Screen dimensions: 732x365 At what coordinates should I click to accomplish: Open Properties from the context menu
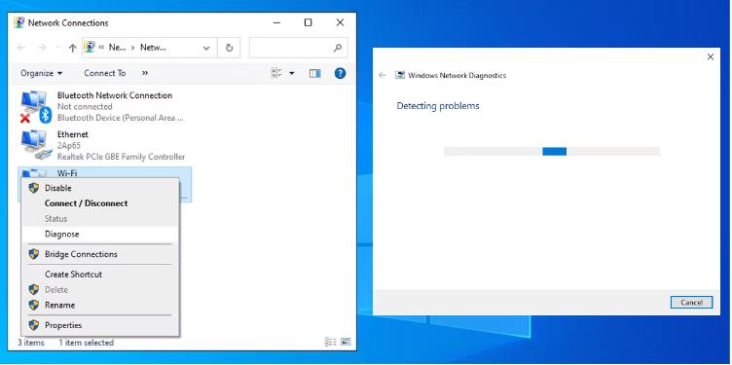[x=100, y=325]
